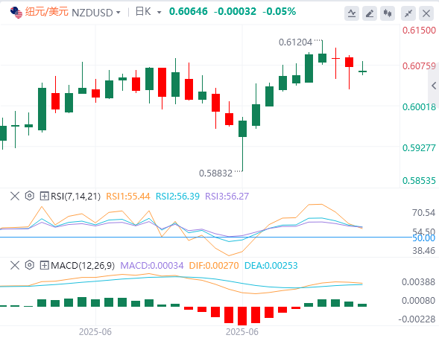Remove the RSI indicator panel

(15, 196)
